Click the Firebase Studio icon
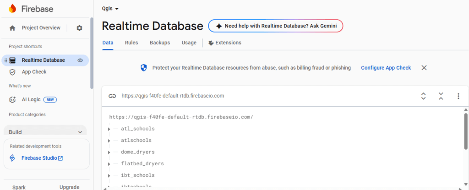Screen dimensions: 469x190 click(12, 158)
